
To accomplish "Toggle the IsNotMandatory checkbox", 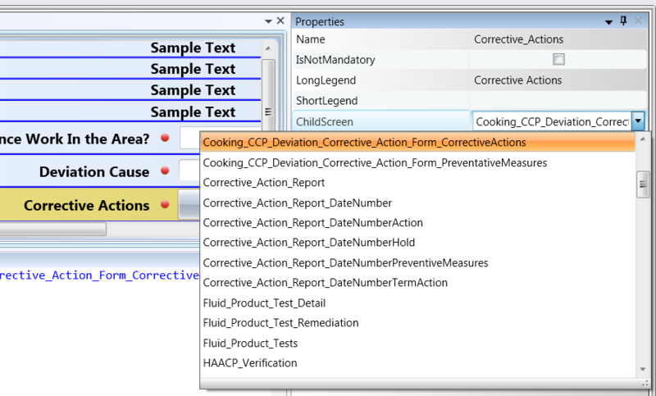I will (558, 59).
